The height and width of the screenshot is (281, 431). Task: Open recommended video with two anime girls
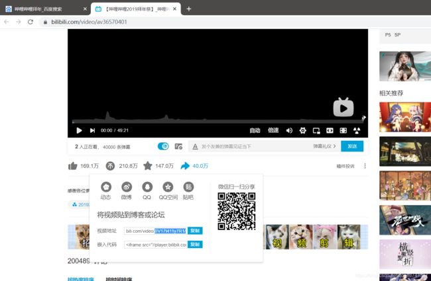tap(405, 117)
